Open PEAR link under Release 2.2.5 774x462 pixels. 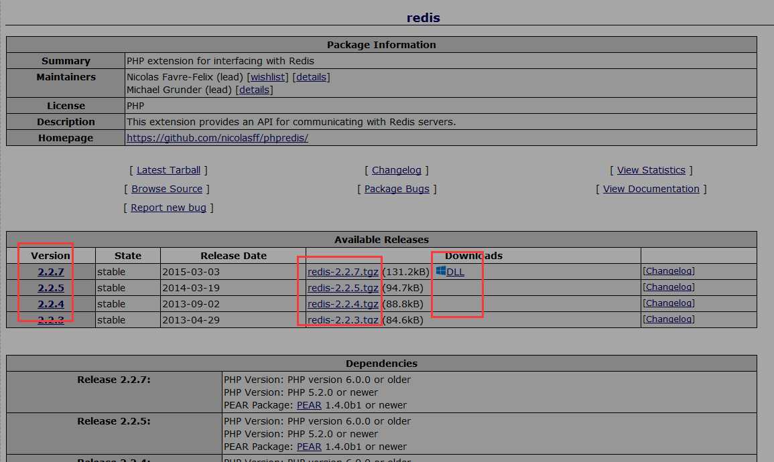click(x=309, y=447)
